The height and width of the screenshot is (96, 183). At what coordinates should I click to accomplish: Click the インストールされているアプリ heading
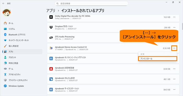tap(83, 11)
